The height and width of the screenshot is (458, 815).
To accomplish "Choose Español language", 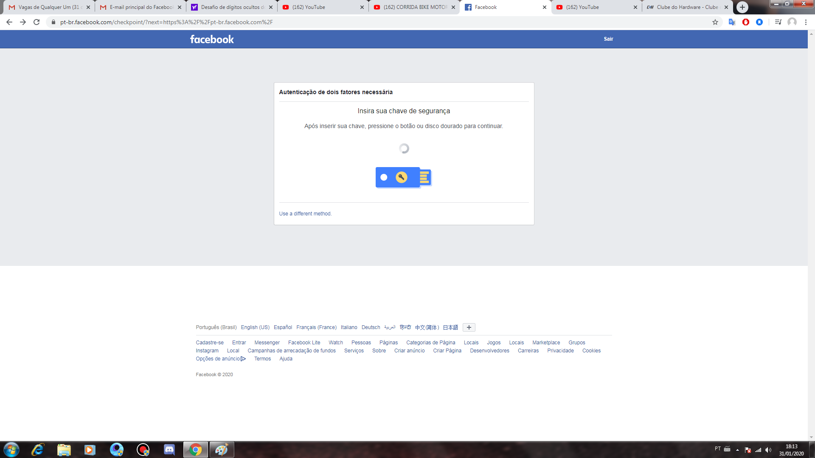I will click(283, 327).
